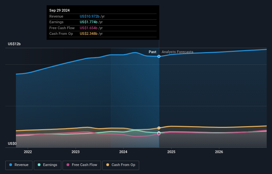This screenshot has width=272, height=174.
Task: Click the Earnings row label in tooltip
Action: [56, 22]
